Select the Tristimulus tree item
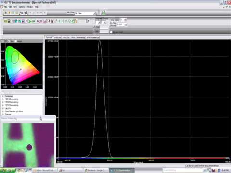Viewport: 231px width, 173px height. click(x=9, y=96)
